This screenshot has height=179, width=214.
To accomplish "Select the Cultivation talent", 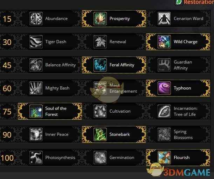I will [x=114, y=111].
